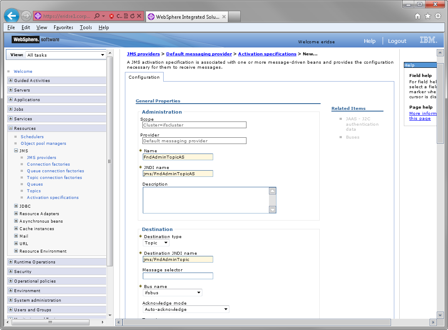
Task: Open the Edit menu
Action: pyautogui.click(x=26, y=27)
